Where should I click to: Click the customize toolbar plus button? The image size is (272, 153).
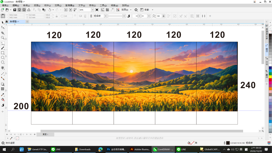pyautogui.click(x=210, y=16)
